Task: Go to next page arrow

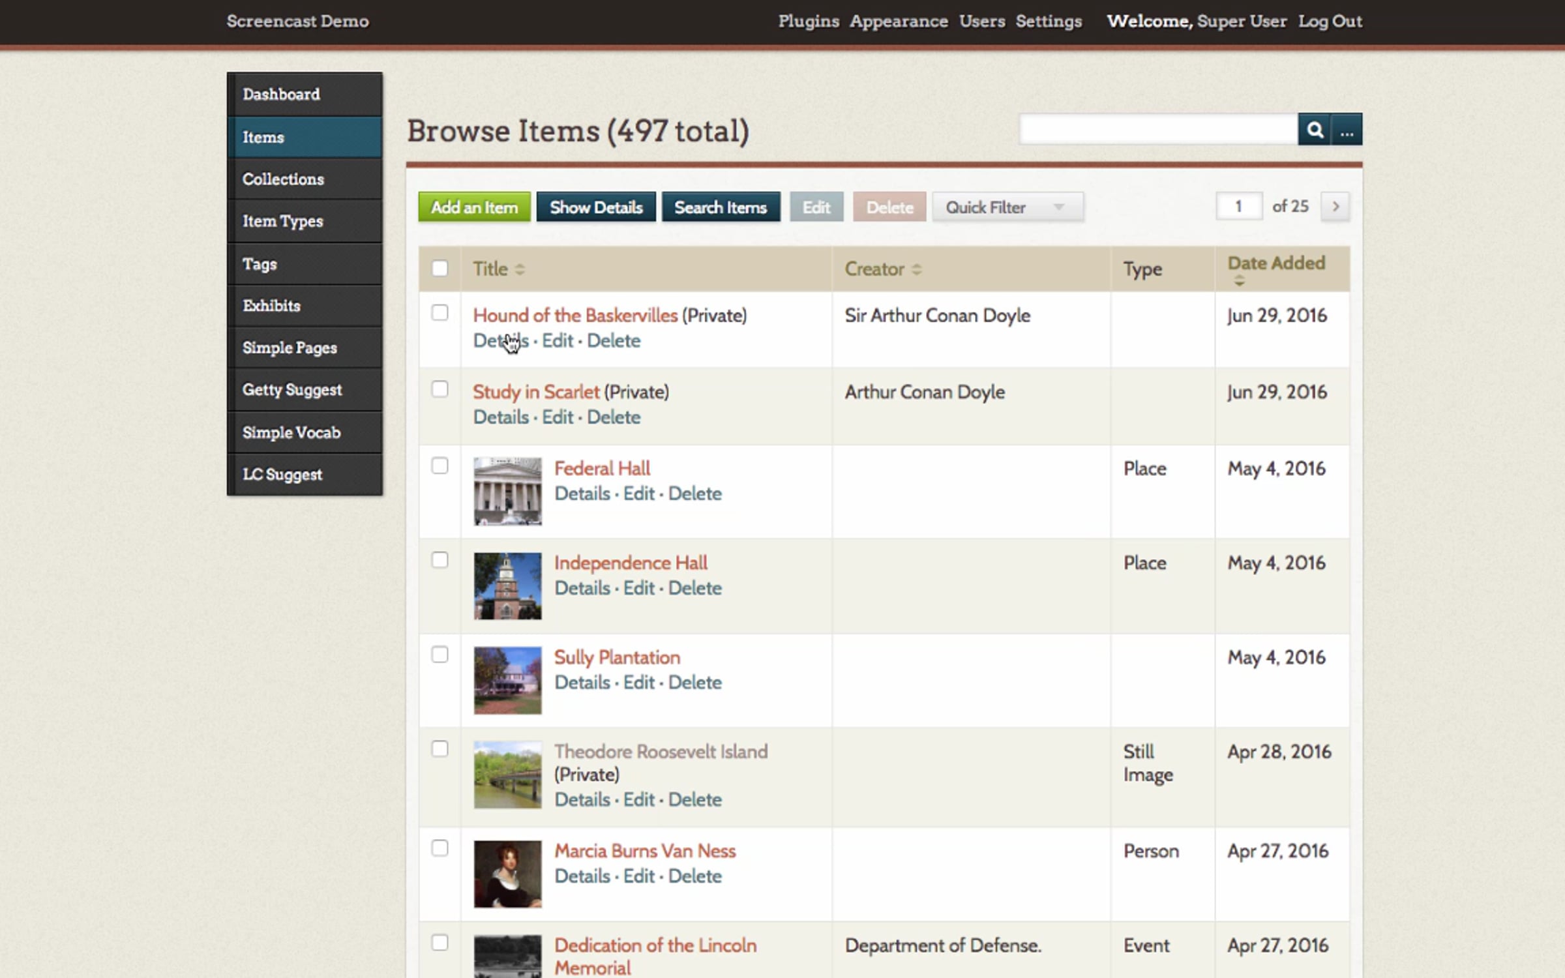Action: (x=1335, y=207)
